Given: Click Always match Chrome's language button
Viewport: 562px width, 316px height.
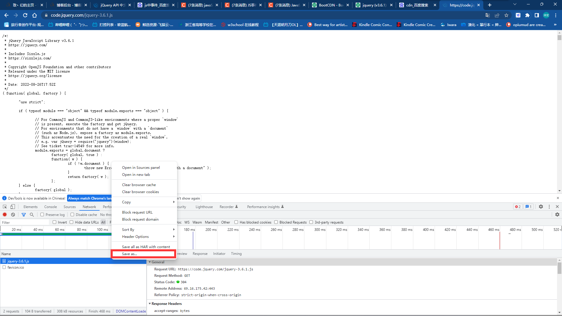Looking at the screenshot, I should [90, 198].
